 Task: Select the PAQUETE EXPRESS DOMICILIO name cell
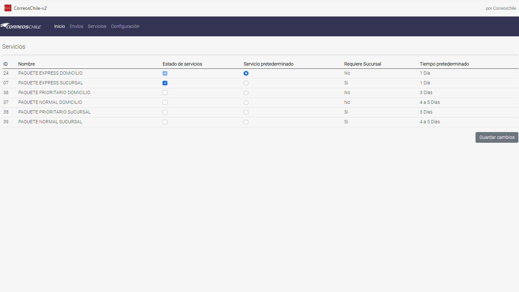pos(50,73)
